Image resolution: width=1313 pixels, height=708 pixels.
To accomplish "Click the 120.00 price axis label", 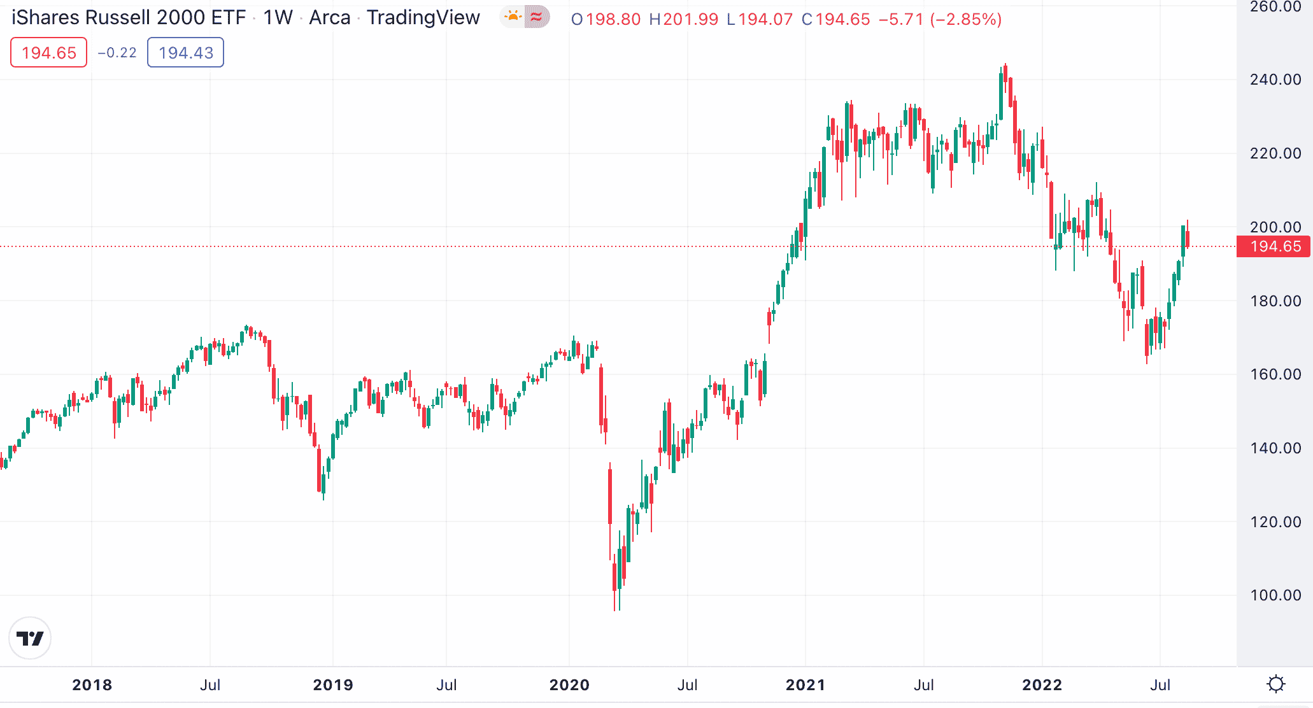I will pyautogui.click(x=1275, y=522).
